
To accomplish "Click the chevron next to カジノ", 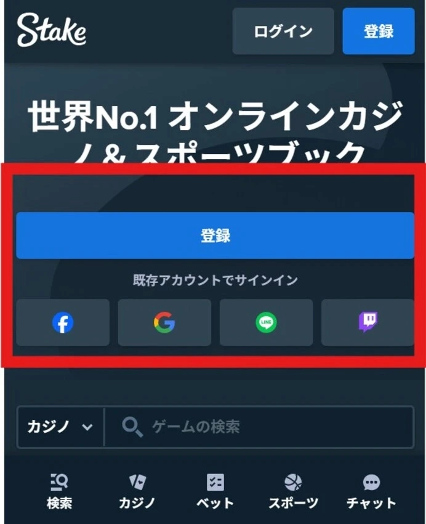I will coord(87,427).
